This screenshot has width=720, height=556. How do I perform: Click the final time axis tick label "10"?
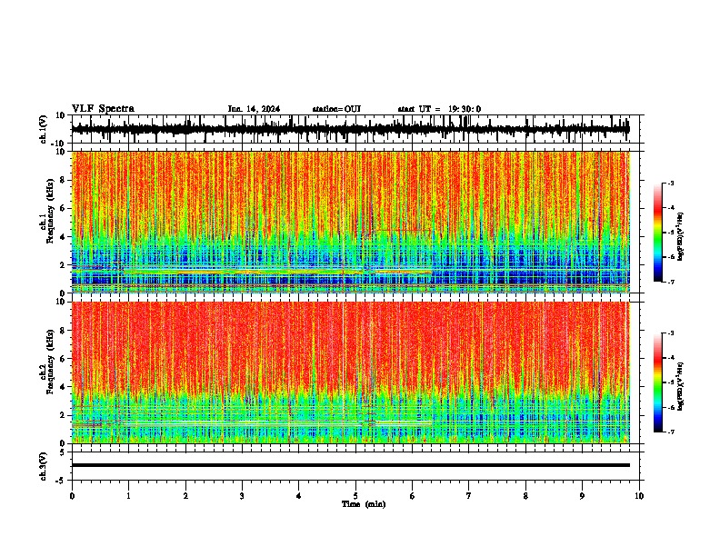[x=639, y=496]
